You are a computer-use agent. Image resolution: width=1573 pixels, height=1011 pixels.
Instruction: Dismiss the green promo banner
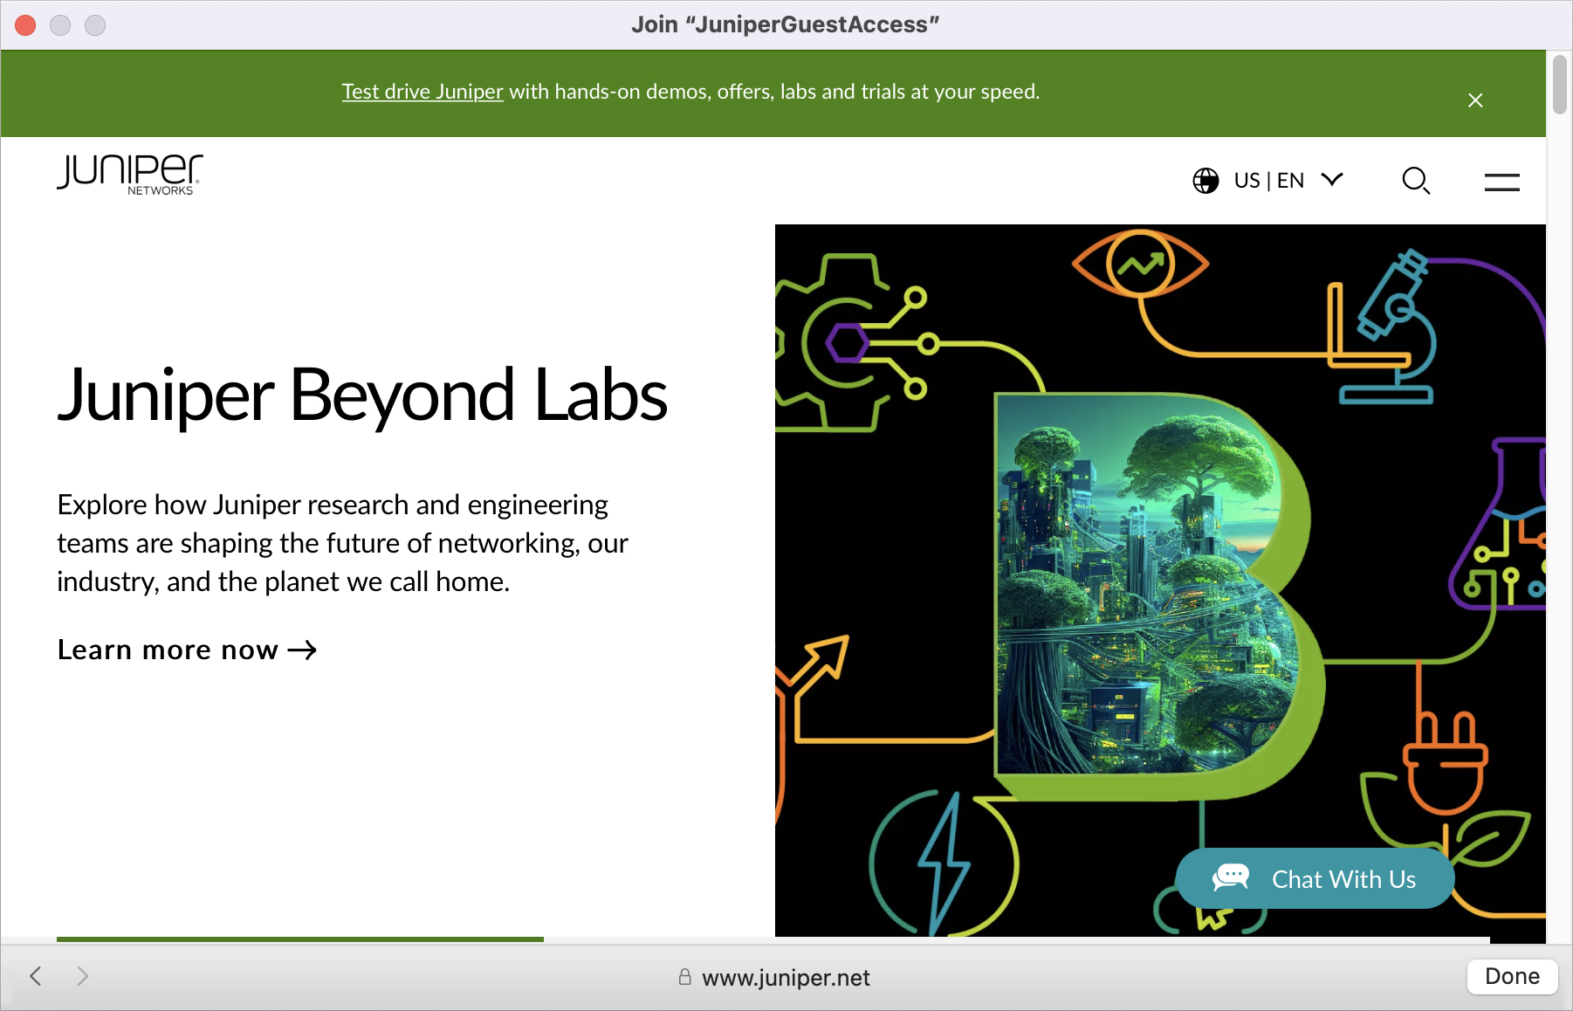[1475, 100]
